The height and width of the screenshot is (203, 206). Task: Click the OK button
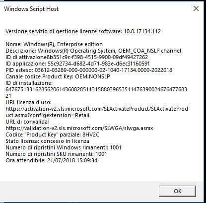[177, 191]
